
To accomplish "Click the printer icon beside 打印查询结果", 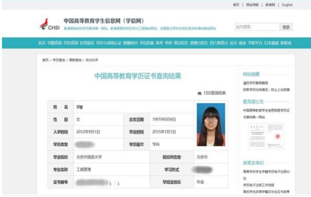I will [200, 93].
